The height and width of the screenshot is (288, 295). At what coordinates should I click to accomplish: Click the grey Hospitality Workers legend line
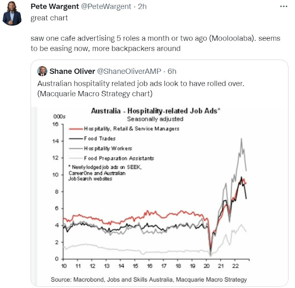pos(76,149)
